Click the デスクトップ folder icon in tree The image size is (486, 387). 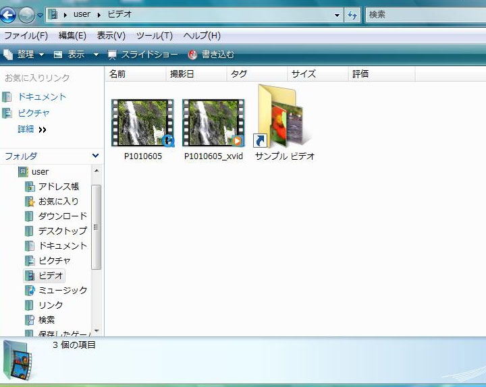click(29, 231)
